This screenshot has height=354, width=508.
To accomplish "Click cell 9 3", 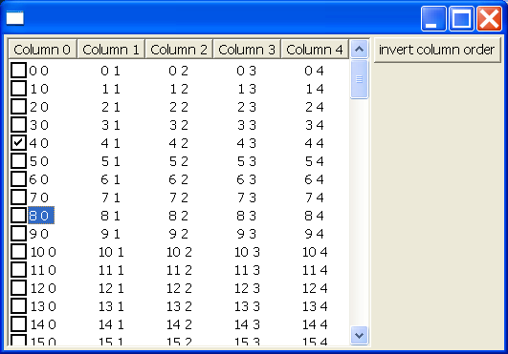I will pos(247,233).
